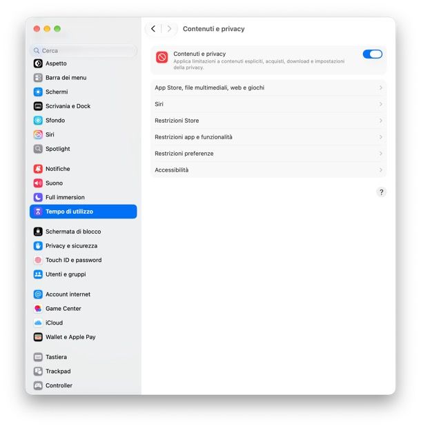Click the "Restrizioni app e funzionalità" label

tap(193, 137)
